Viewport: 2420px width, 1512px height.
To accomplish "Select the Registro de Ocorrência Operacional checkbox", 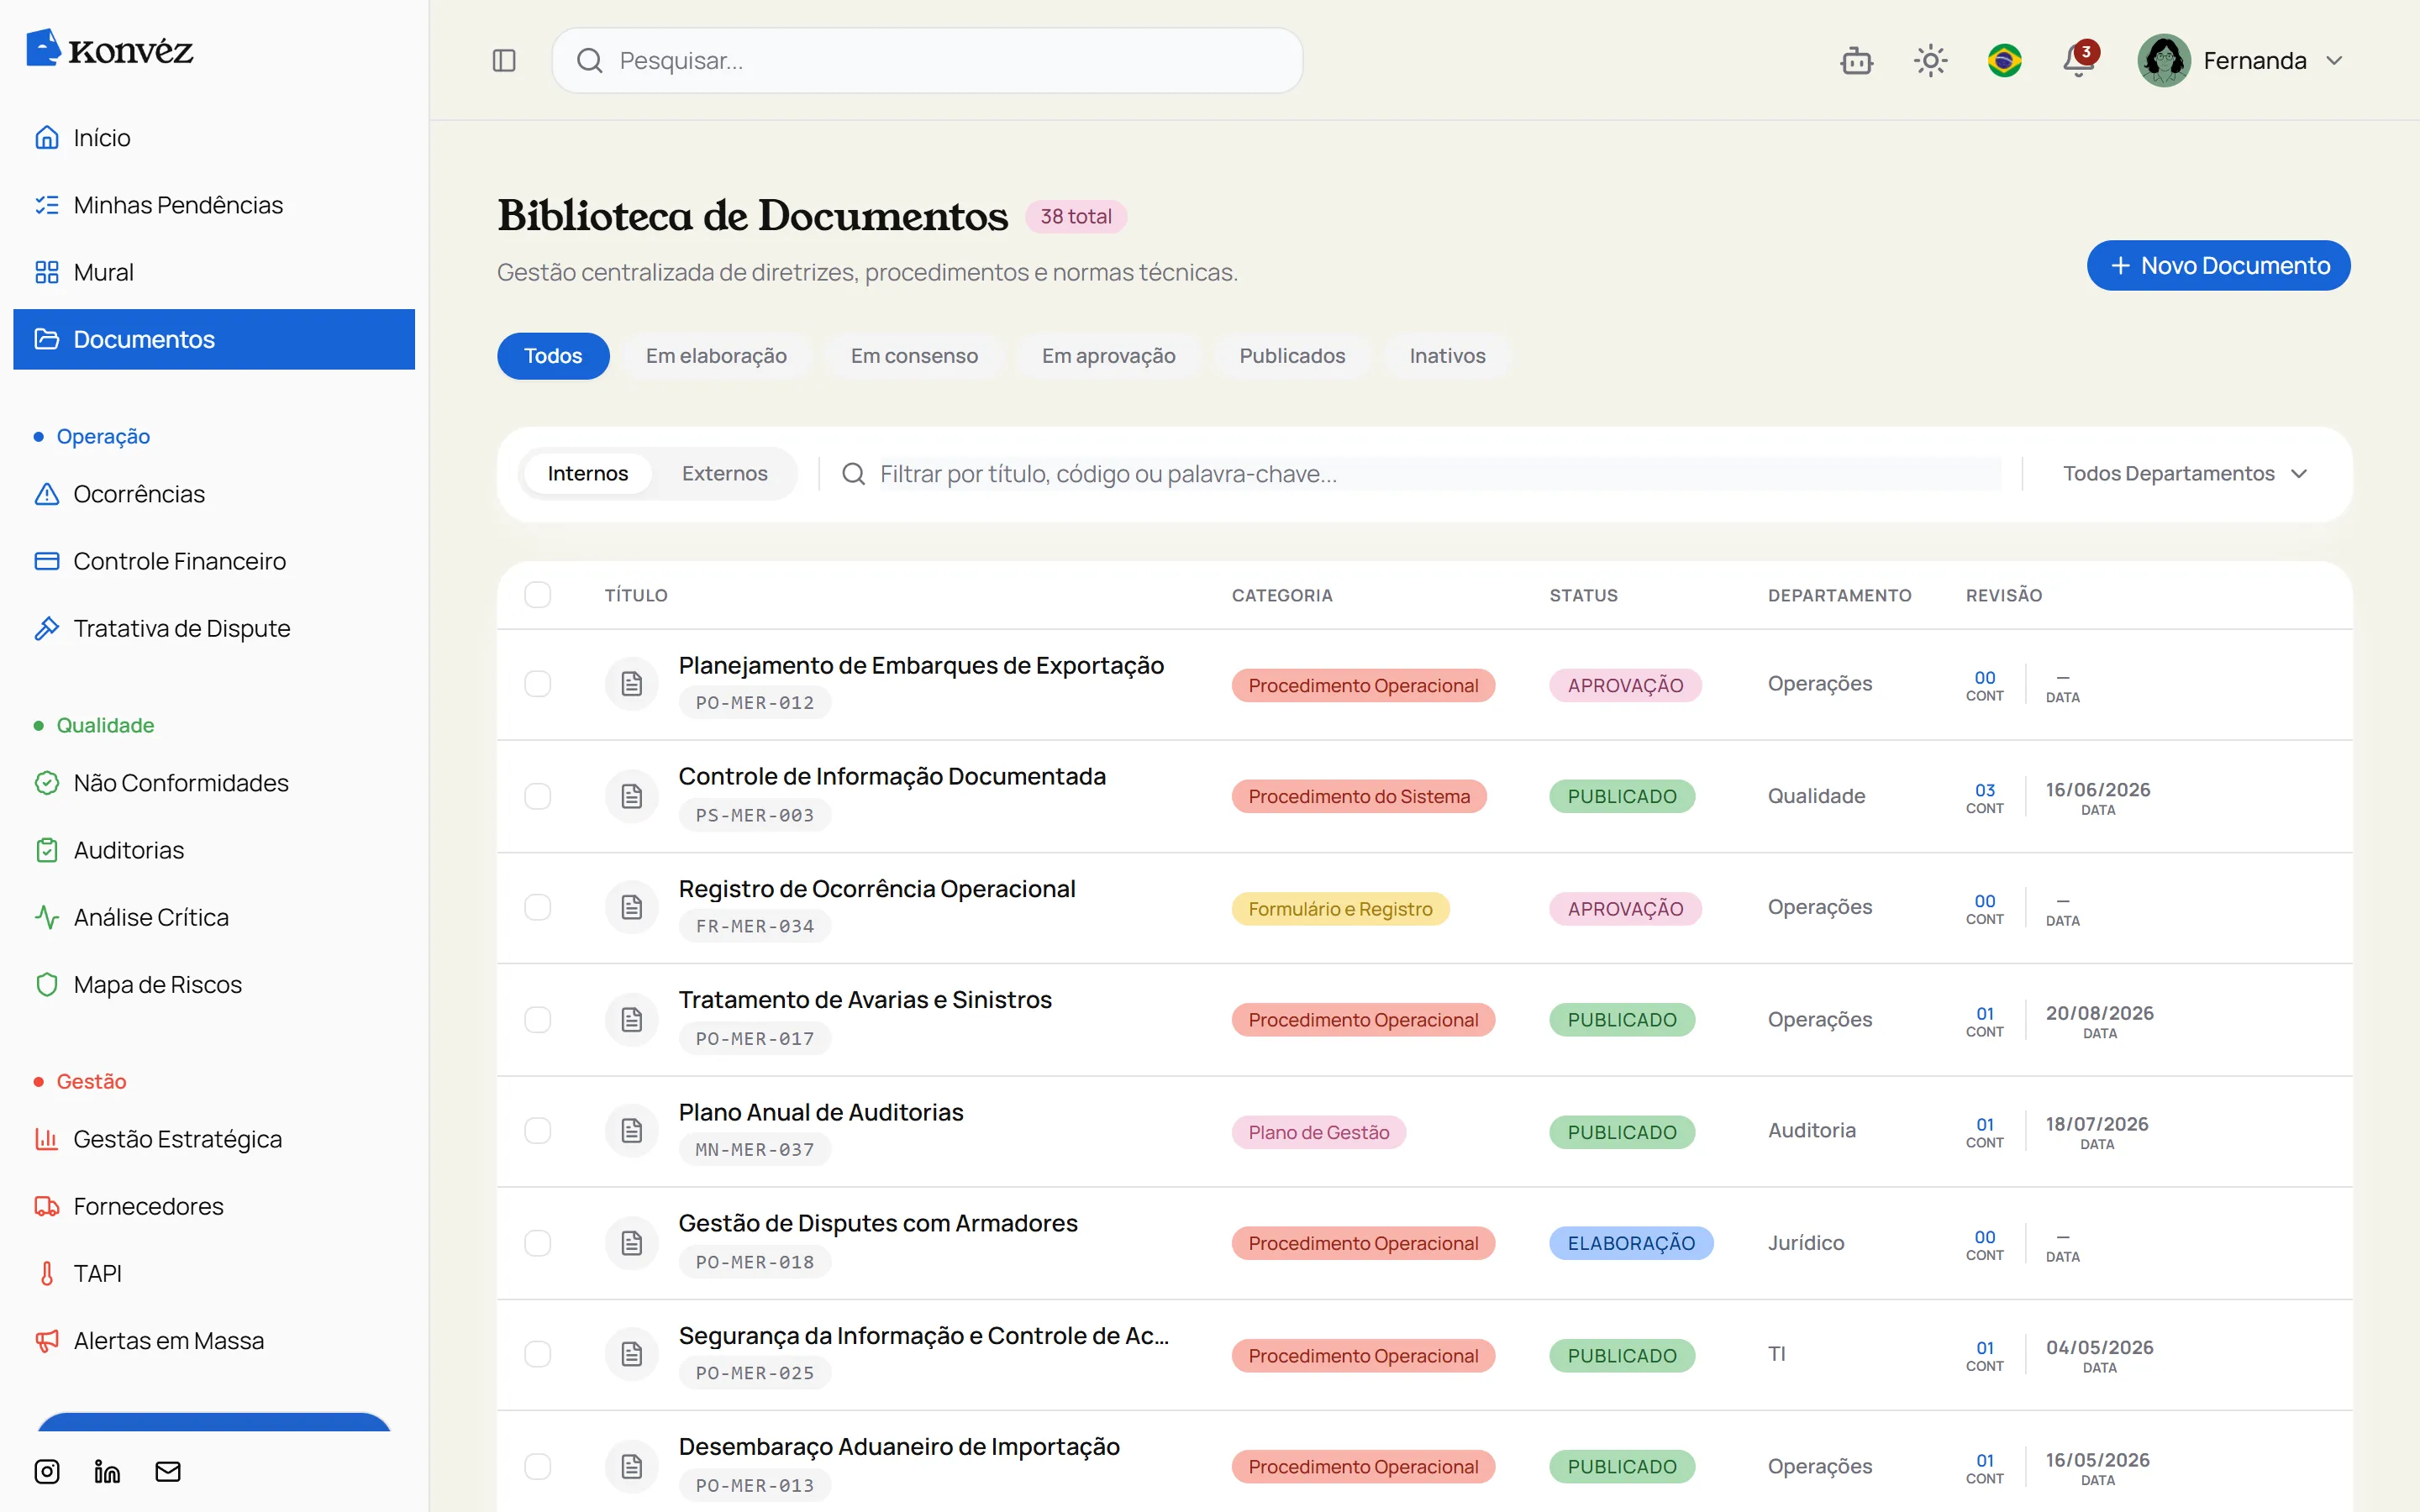I will pos(538,907).
